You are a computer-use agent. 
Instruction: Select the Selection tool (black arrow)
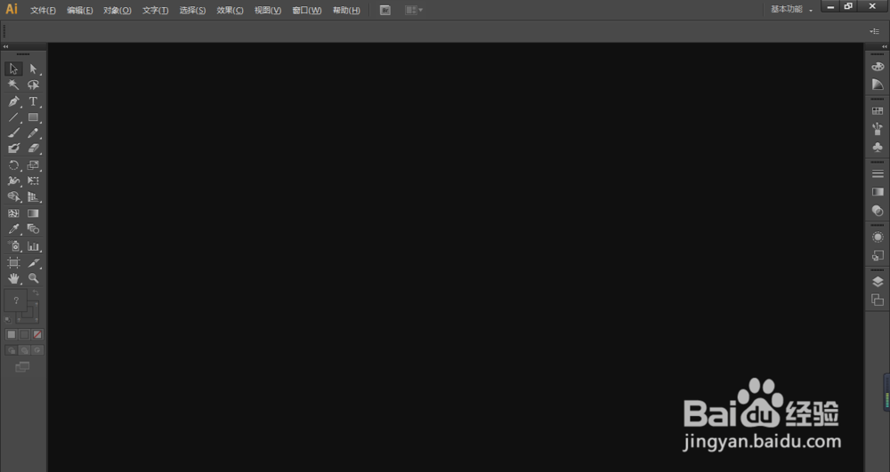[x=13, y=69]
